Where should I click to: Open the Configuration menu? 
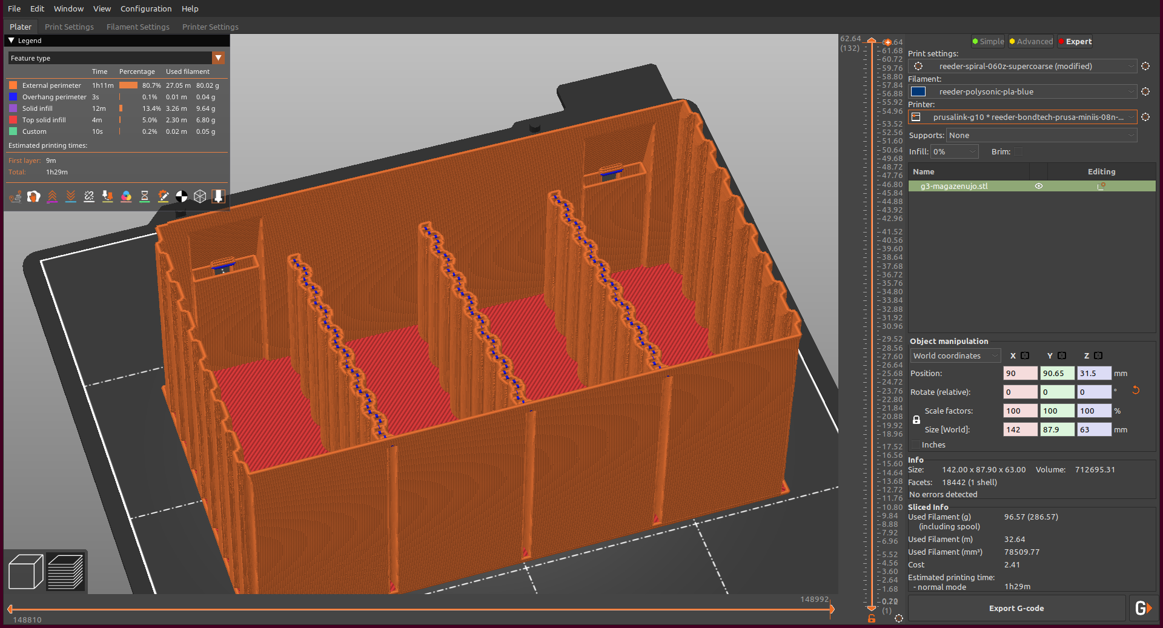pyautogui.click(x=146, y=8)
